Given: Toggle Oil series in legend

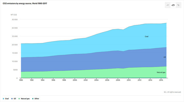Looking at the screenshot, I should 14,99.
